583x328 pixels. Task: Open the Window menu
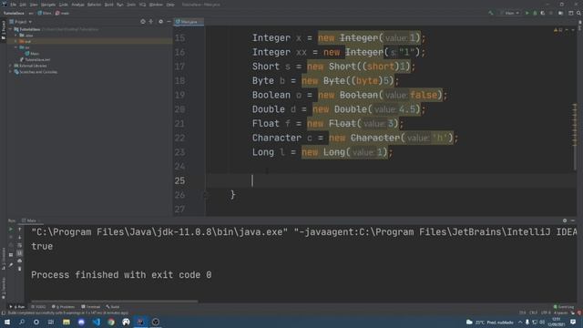pos(156,5)
